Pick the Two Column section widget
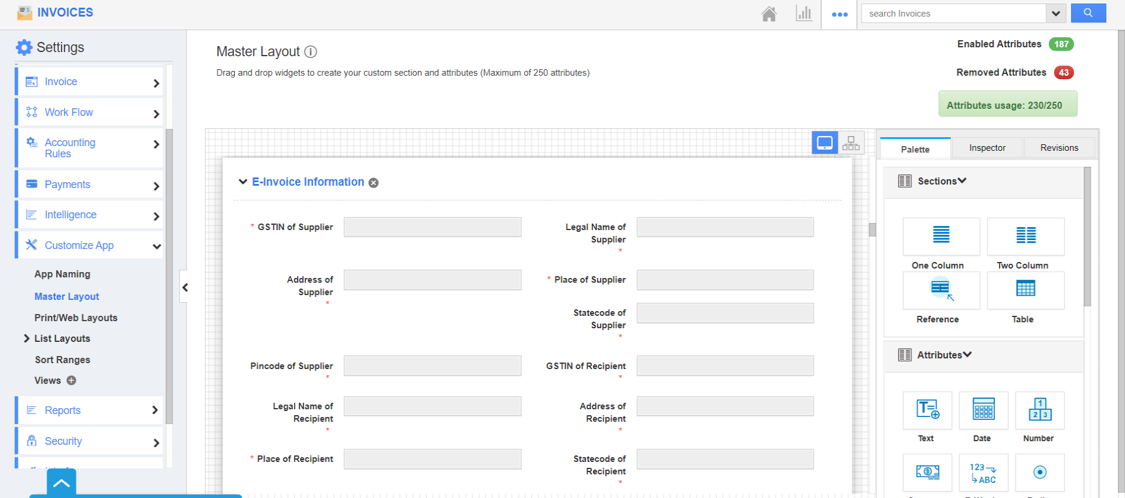The width and height of the screenshot is (1125, 498). 1025,236
